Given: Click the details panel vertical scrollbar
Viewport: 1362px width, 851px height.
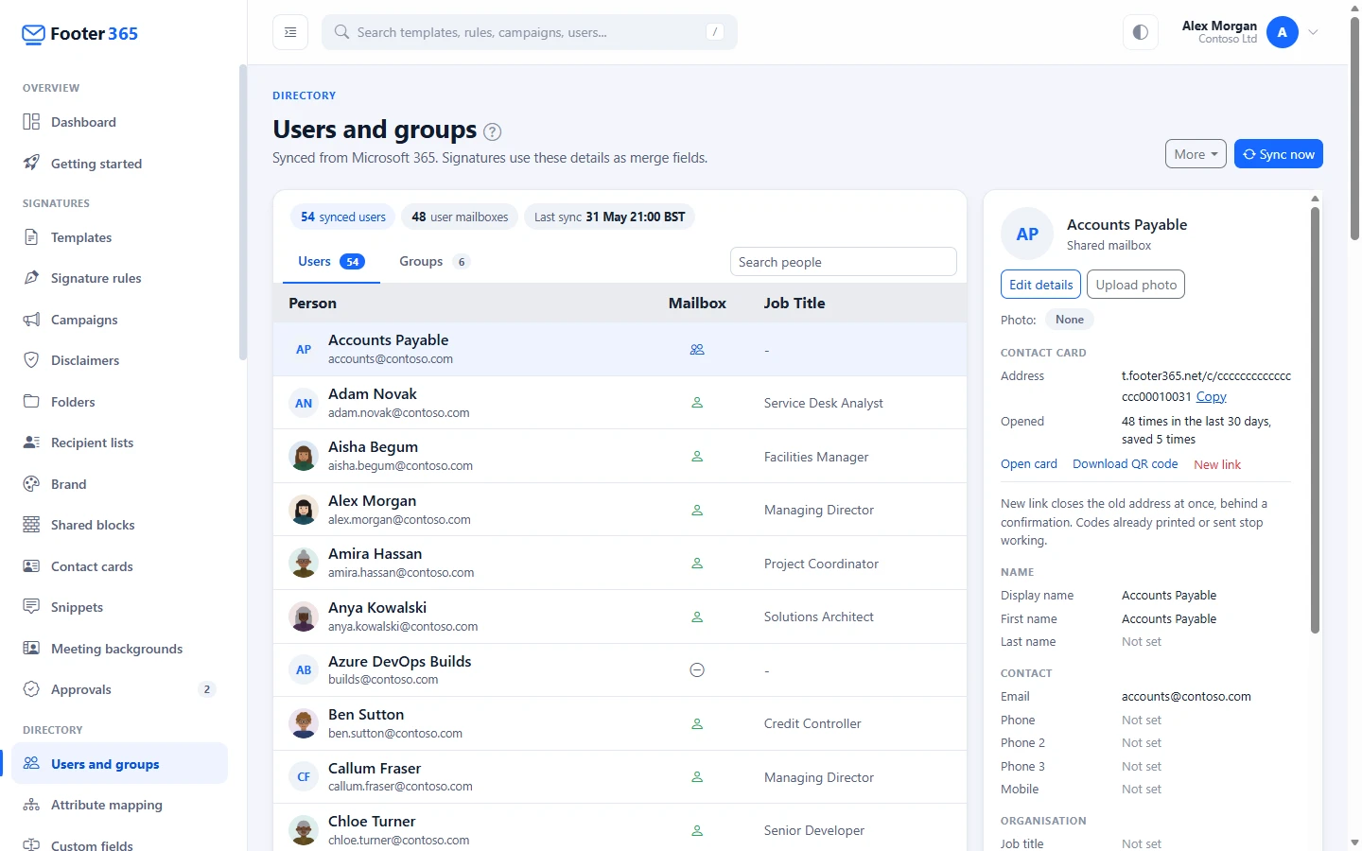Looking at the screenshot, I should 1315,420.
